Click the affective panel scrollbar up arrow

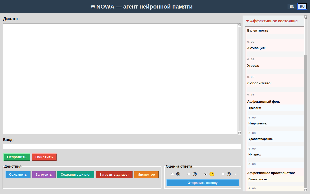click(x=306, y=17)
